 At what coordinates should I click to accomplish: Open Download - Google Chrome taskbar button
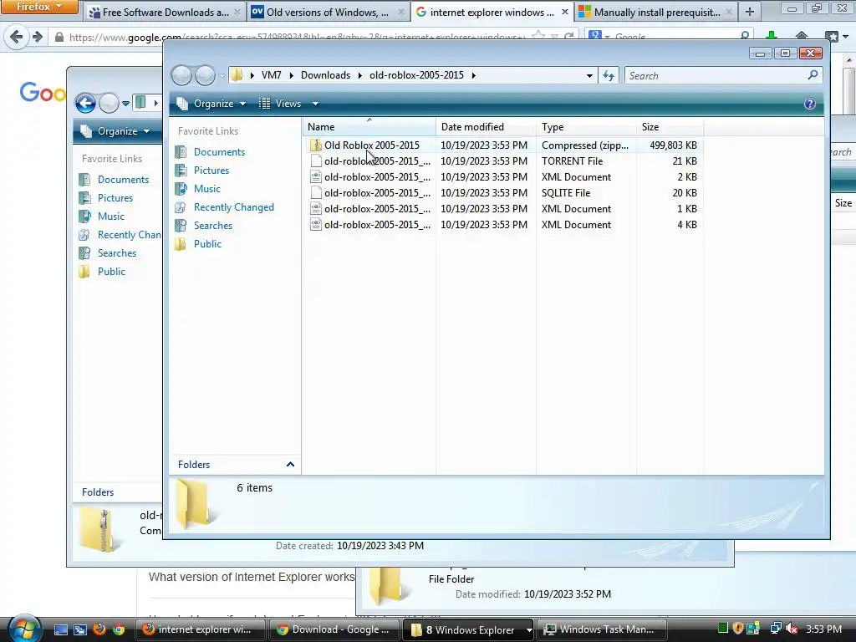pos(334,630)
